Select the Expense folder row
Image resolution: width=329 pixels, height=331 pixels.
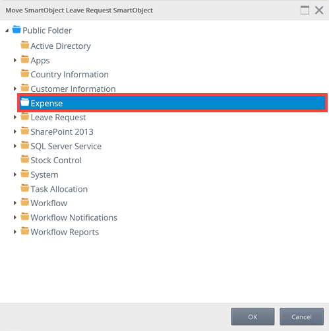click(173, 103)
